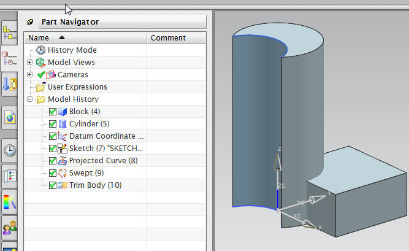
Task: Toggle the Sketch (7) checkbox
Action: pyautogui.click(x=53, y=149)
